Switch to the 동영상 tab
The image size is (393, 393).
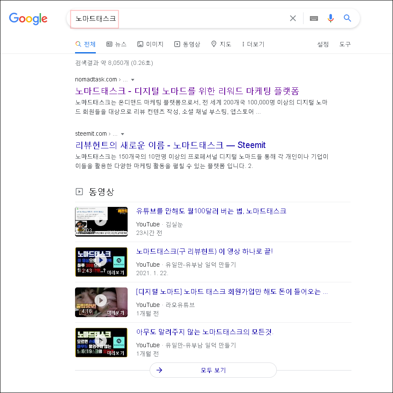point(187,45)
